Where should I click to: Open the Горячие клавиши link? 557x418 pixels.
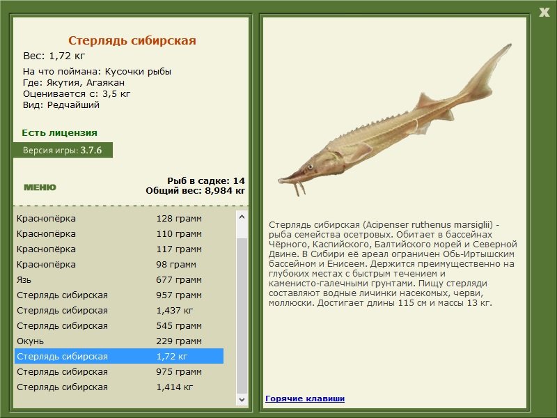(305, 398)
